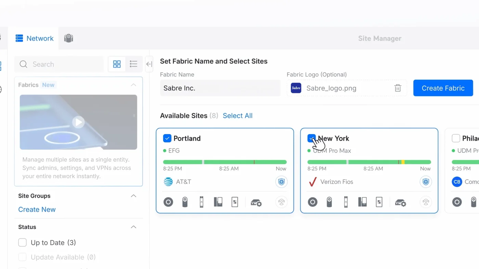Viewport: 479px width, 269px height.
Task: Click Create New under Site Groups
Action: click(x=37, y=210)
